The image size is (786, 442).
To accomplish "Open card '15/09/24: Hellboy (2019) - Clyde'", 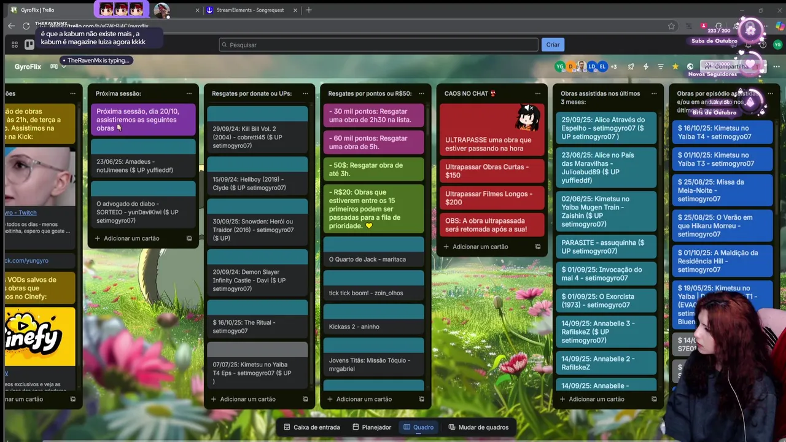I will (257, 176).
